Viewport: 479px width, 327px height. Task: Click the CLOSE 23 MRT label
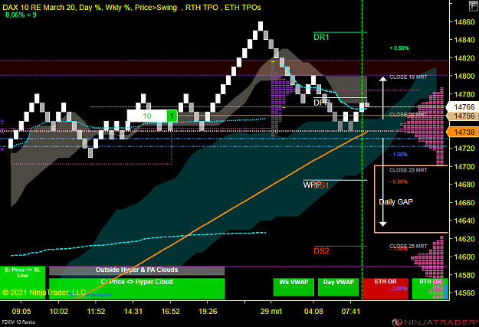click(408, 170)
